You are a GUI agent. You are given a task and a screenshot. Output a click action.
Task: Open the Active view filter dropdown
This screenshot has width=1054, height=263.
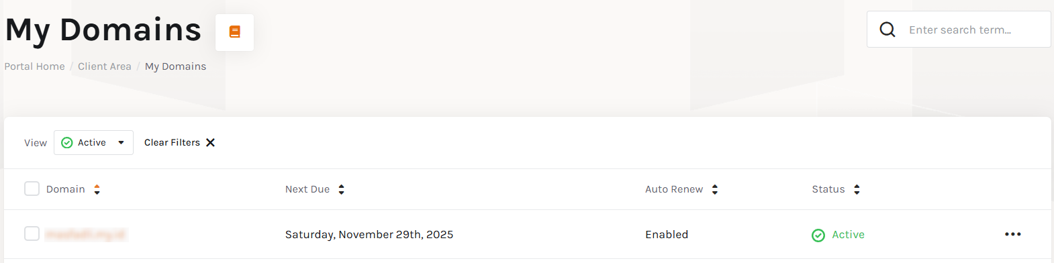(x=93, y=142)
